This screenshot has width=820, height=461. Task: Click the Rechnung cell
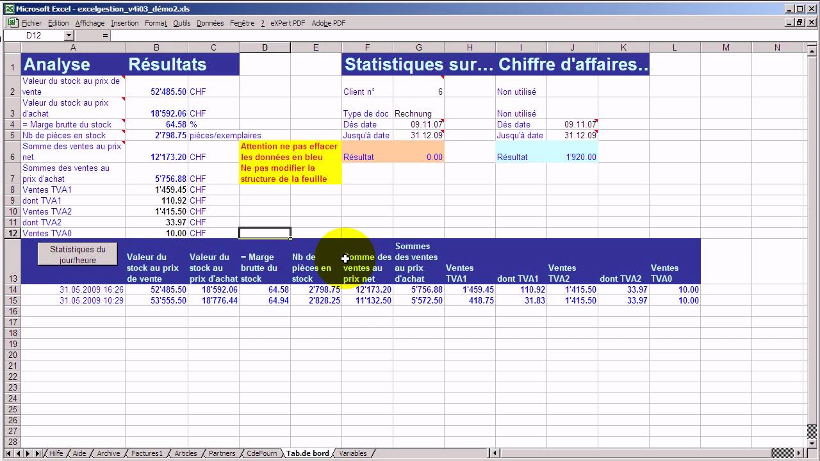pyautogui.click(x=418, y=108)
